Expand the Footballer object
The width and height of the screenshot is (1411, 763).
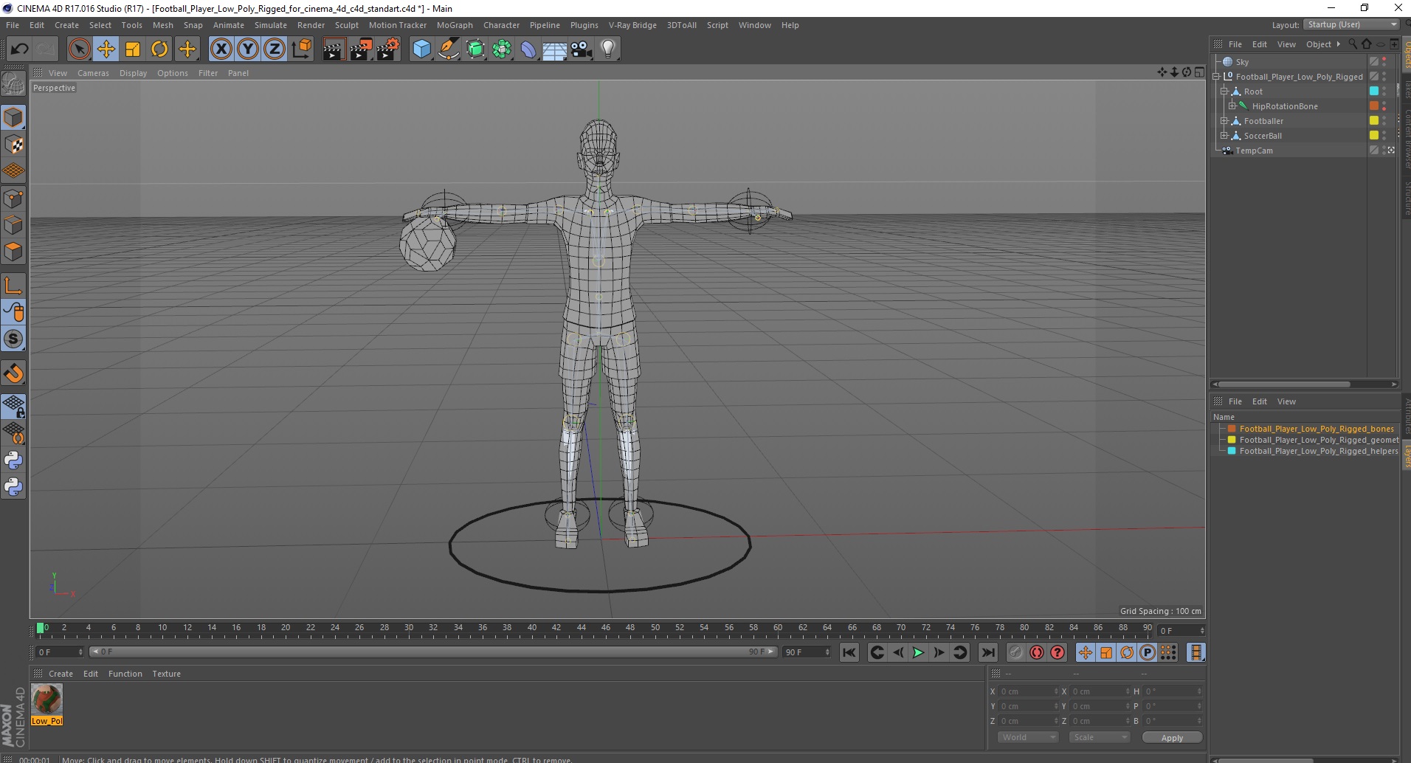tap(1224, 121)
